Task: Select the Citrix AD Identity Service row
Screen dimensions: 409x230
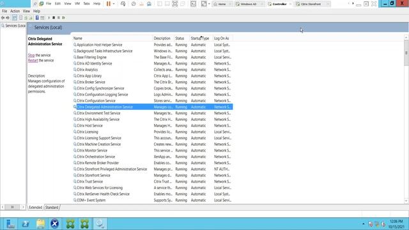Action: coord(153,64)
